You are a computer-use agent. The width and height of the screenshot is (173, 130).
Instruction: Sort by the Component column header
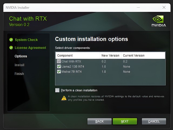[x=78, y=55]
